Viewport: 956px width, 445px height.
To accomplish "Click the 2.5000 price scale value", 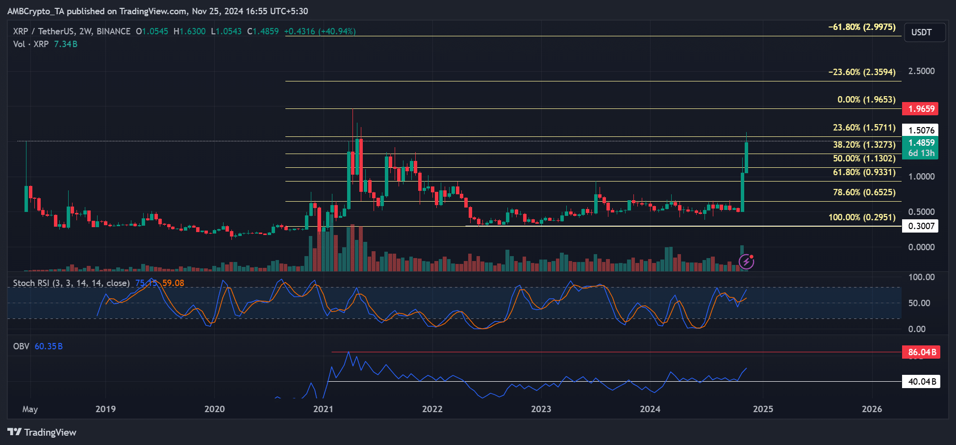I will point(921,71).
